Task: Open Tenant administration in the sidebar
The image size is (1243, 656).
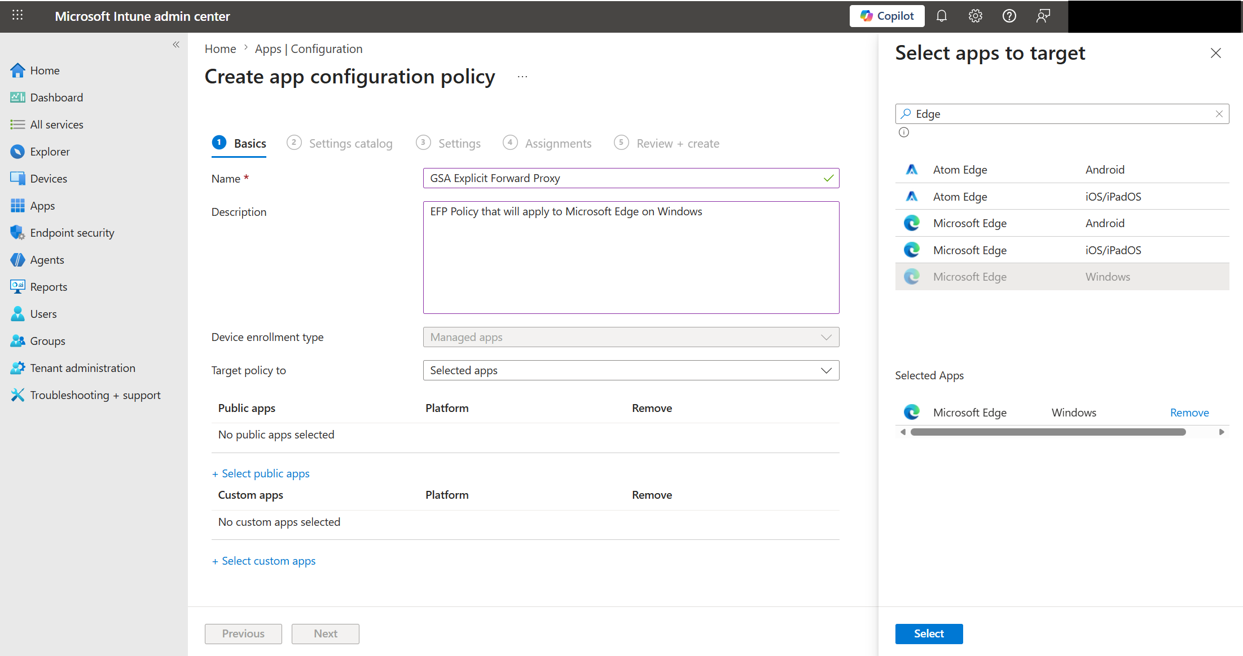Action: 82,368
